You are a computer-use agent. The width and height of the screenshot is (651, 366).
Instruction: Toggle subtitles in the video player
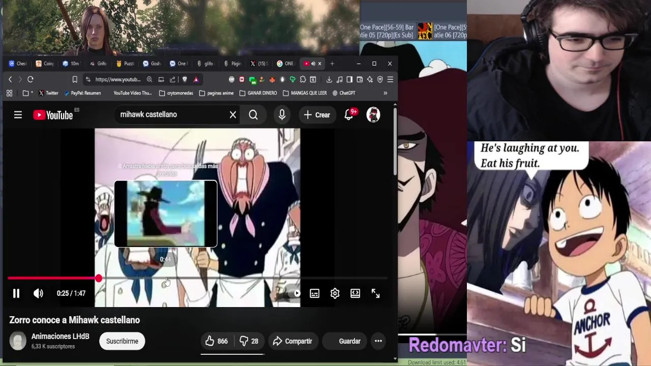tap(314, 293)
